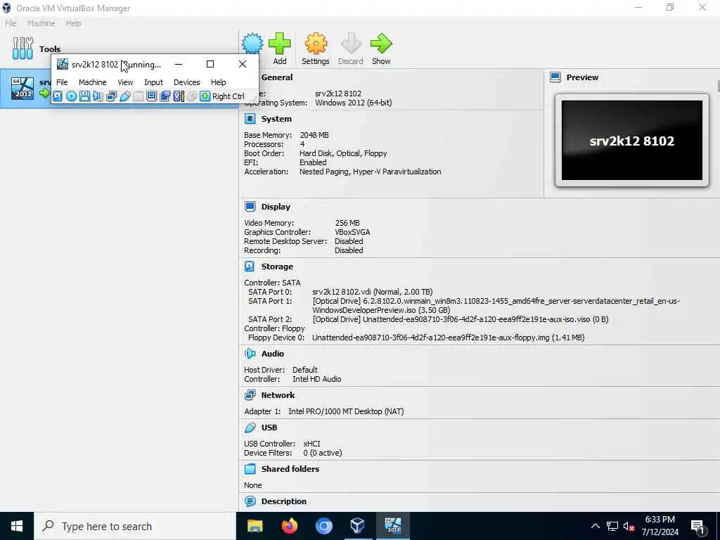Click the green Show arrow icon
The width and height of the screenshot is (720, 540).
coord(381,44)
